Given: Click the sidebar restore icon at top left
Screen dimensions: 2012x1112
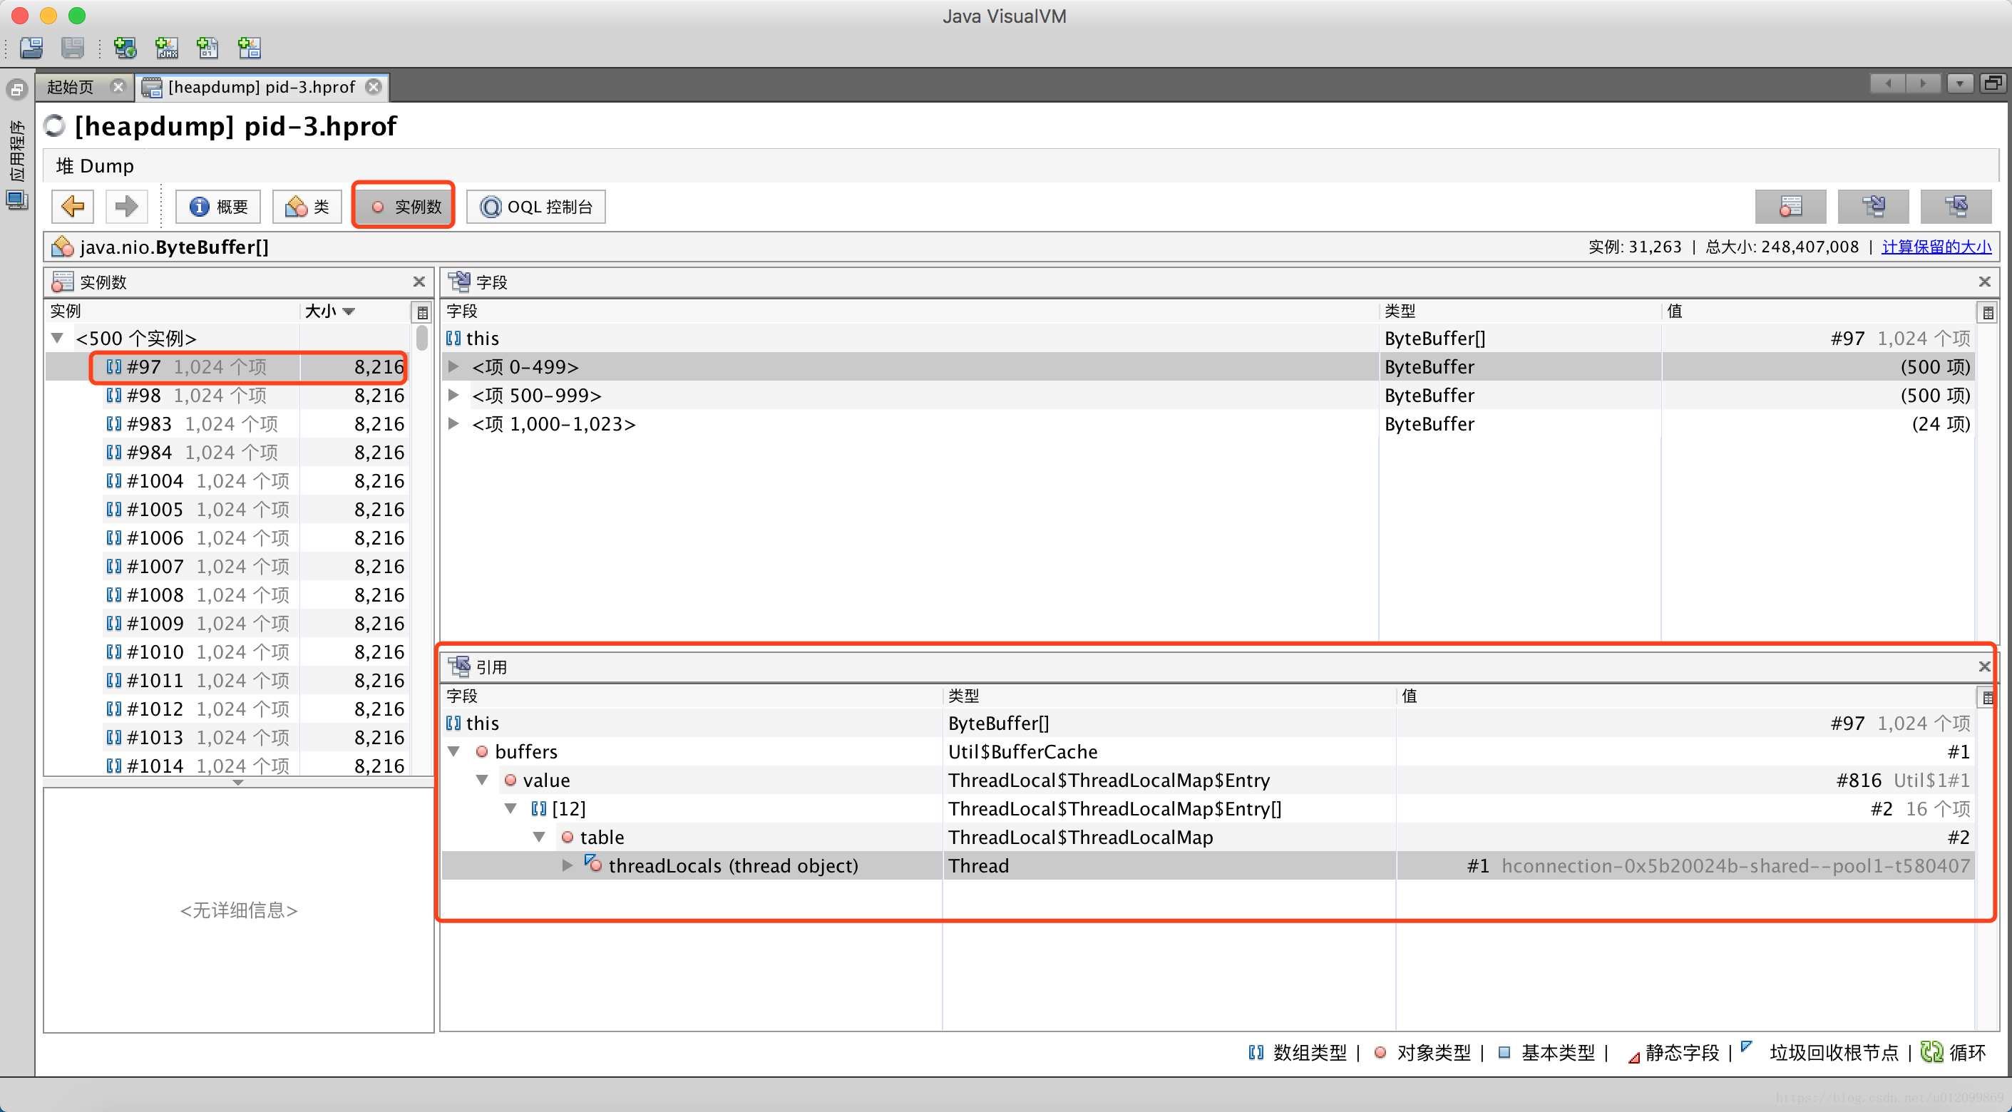Looking at the screenshot, I should point(16,89).
